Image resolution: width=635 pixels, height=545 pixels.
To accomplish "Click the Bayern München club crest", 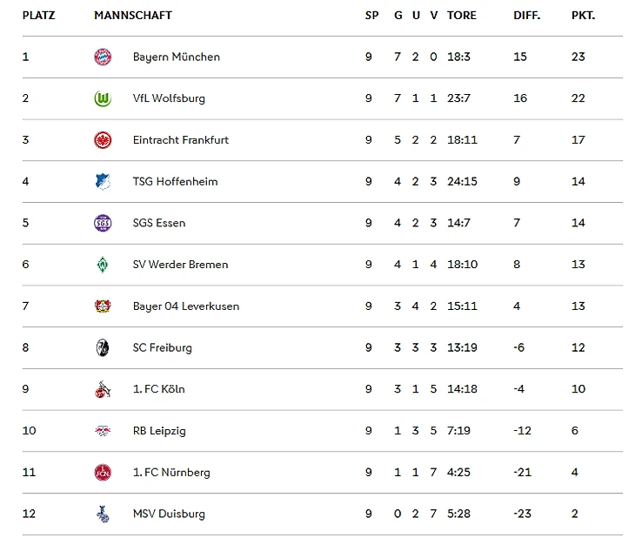I will coord(103,57).
